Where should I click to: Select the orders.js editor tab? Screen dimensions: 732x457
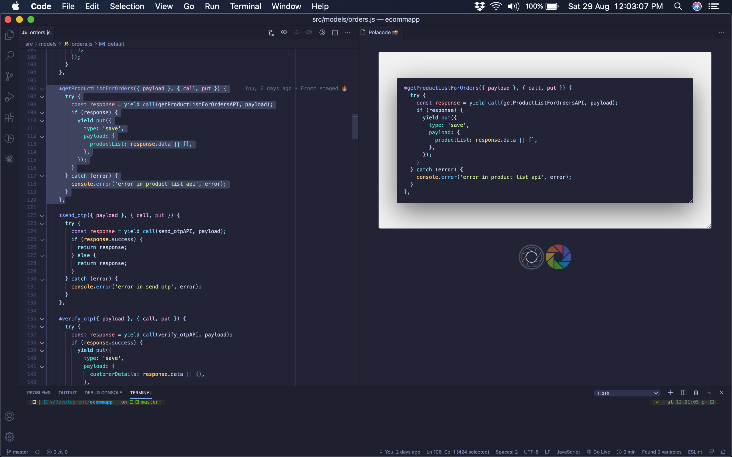click(37, 32)
